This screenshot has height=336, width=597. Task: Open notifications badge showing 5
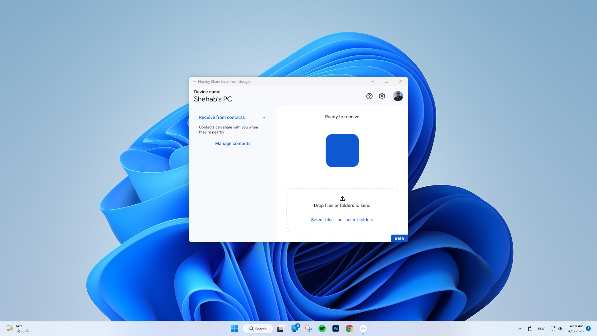point(588,329)
